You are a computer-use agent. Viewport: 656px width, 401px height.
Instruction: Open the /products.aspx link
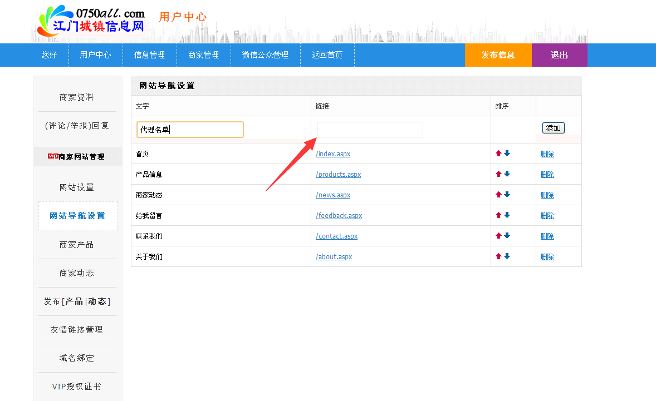pos(338,175)
